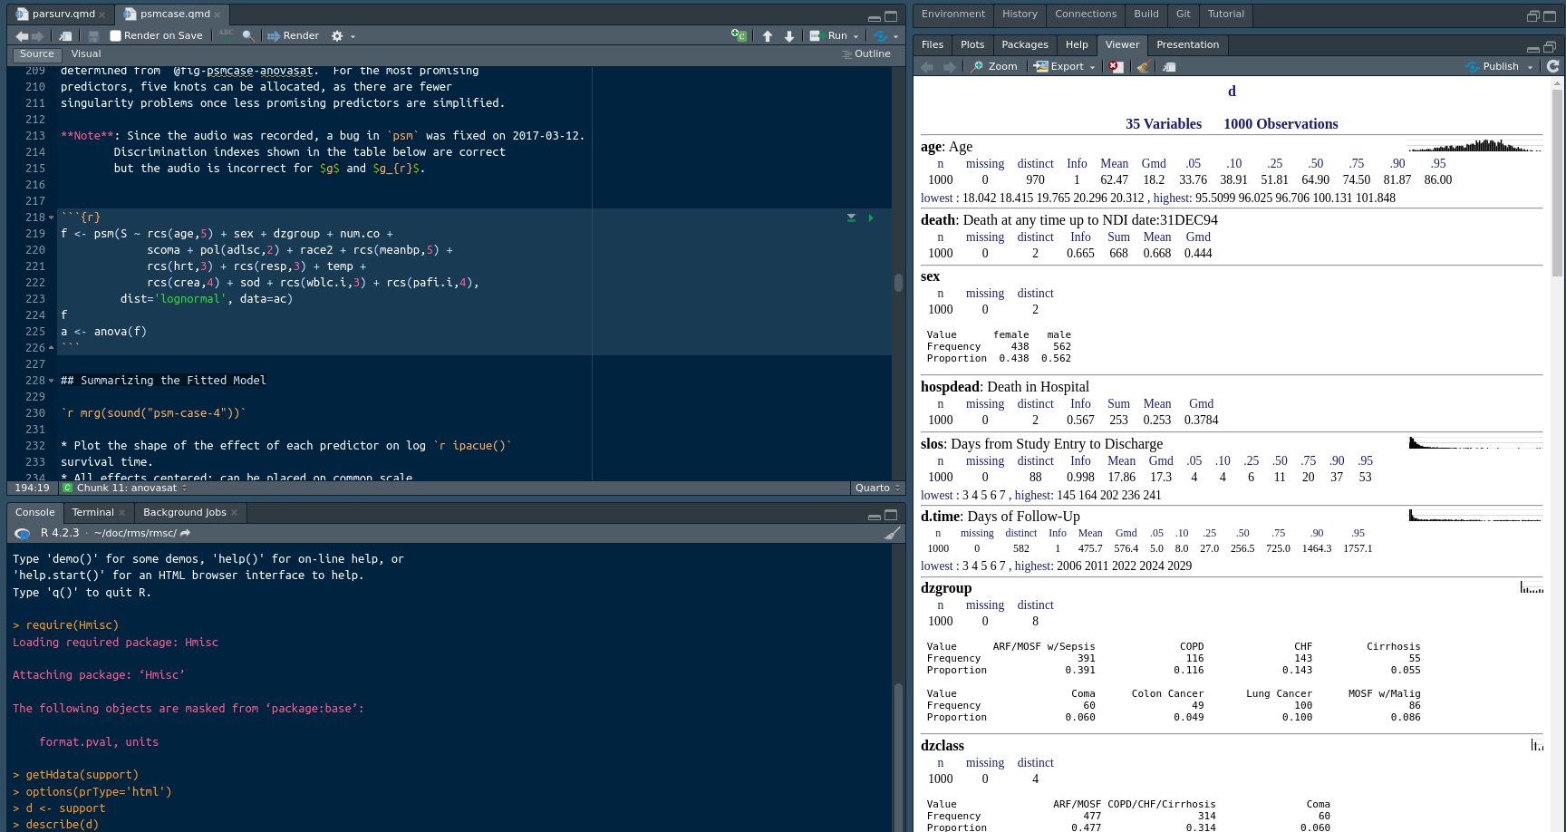Run current chunk with green play arrow
This screenshot has width=1566, height=832.
coord(871,218)
